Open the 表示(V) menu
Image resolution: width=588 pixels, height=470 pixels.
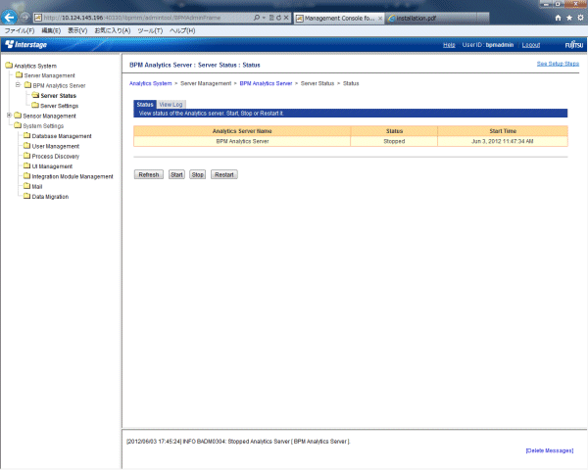click(77, 30)
